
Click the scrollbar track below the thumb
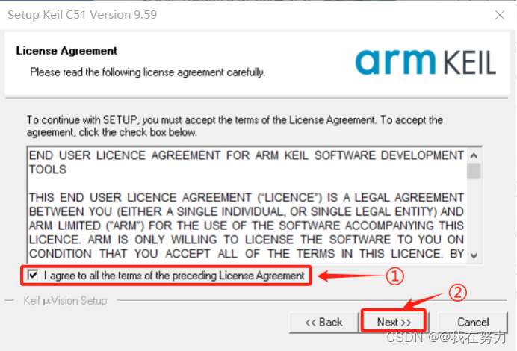coord(474,214)
